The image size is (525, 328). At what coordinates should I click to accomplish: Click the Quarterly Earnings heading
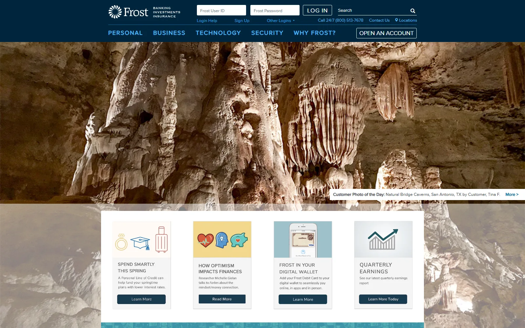[x=376, y=268]
